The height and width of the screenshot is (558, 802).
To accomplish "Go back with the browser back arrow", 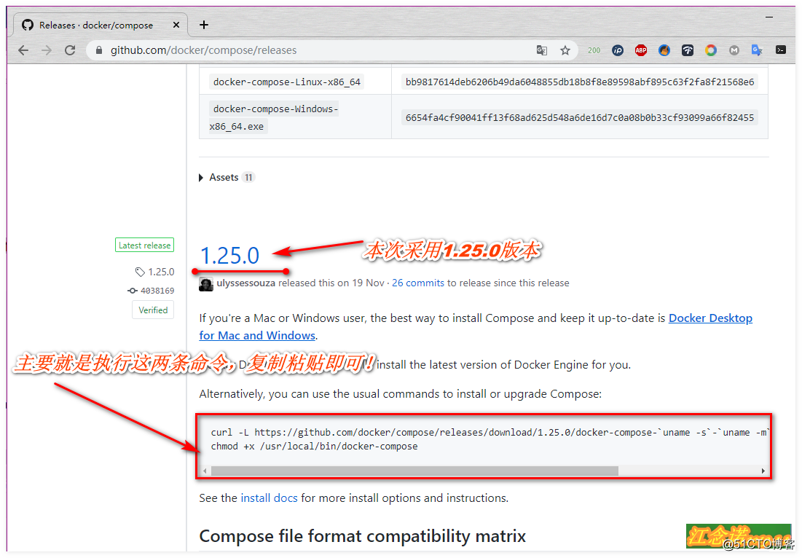I will [23, 50].
